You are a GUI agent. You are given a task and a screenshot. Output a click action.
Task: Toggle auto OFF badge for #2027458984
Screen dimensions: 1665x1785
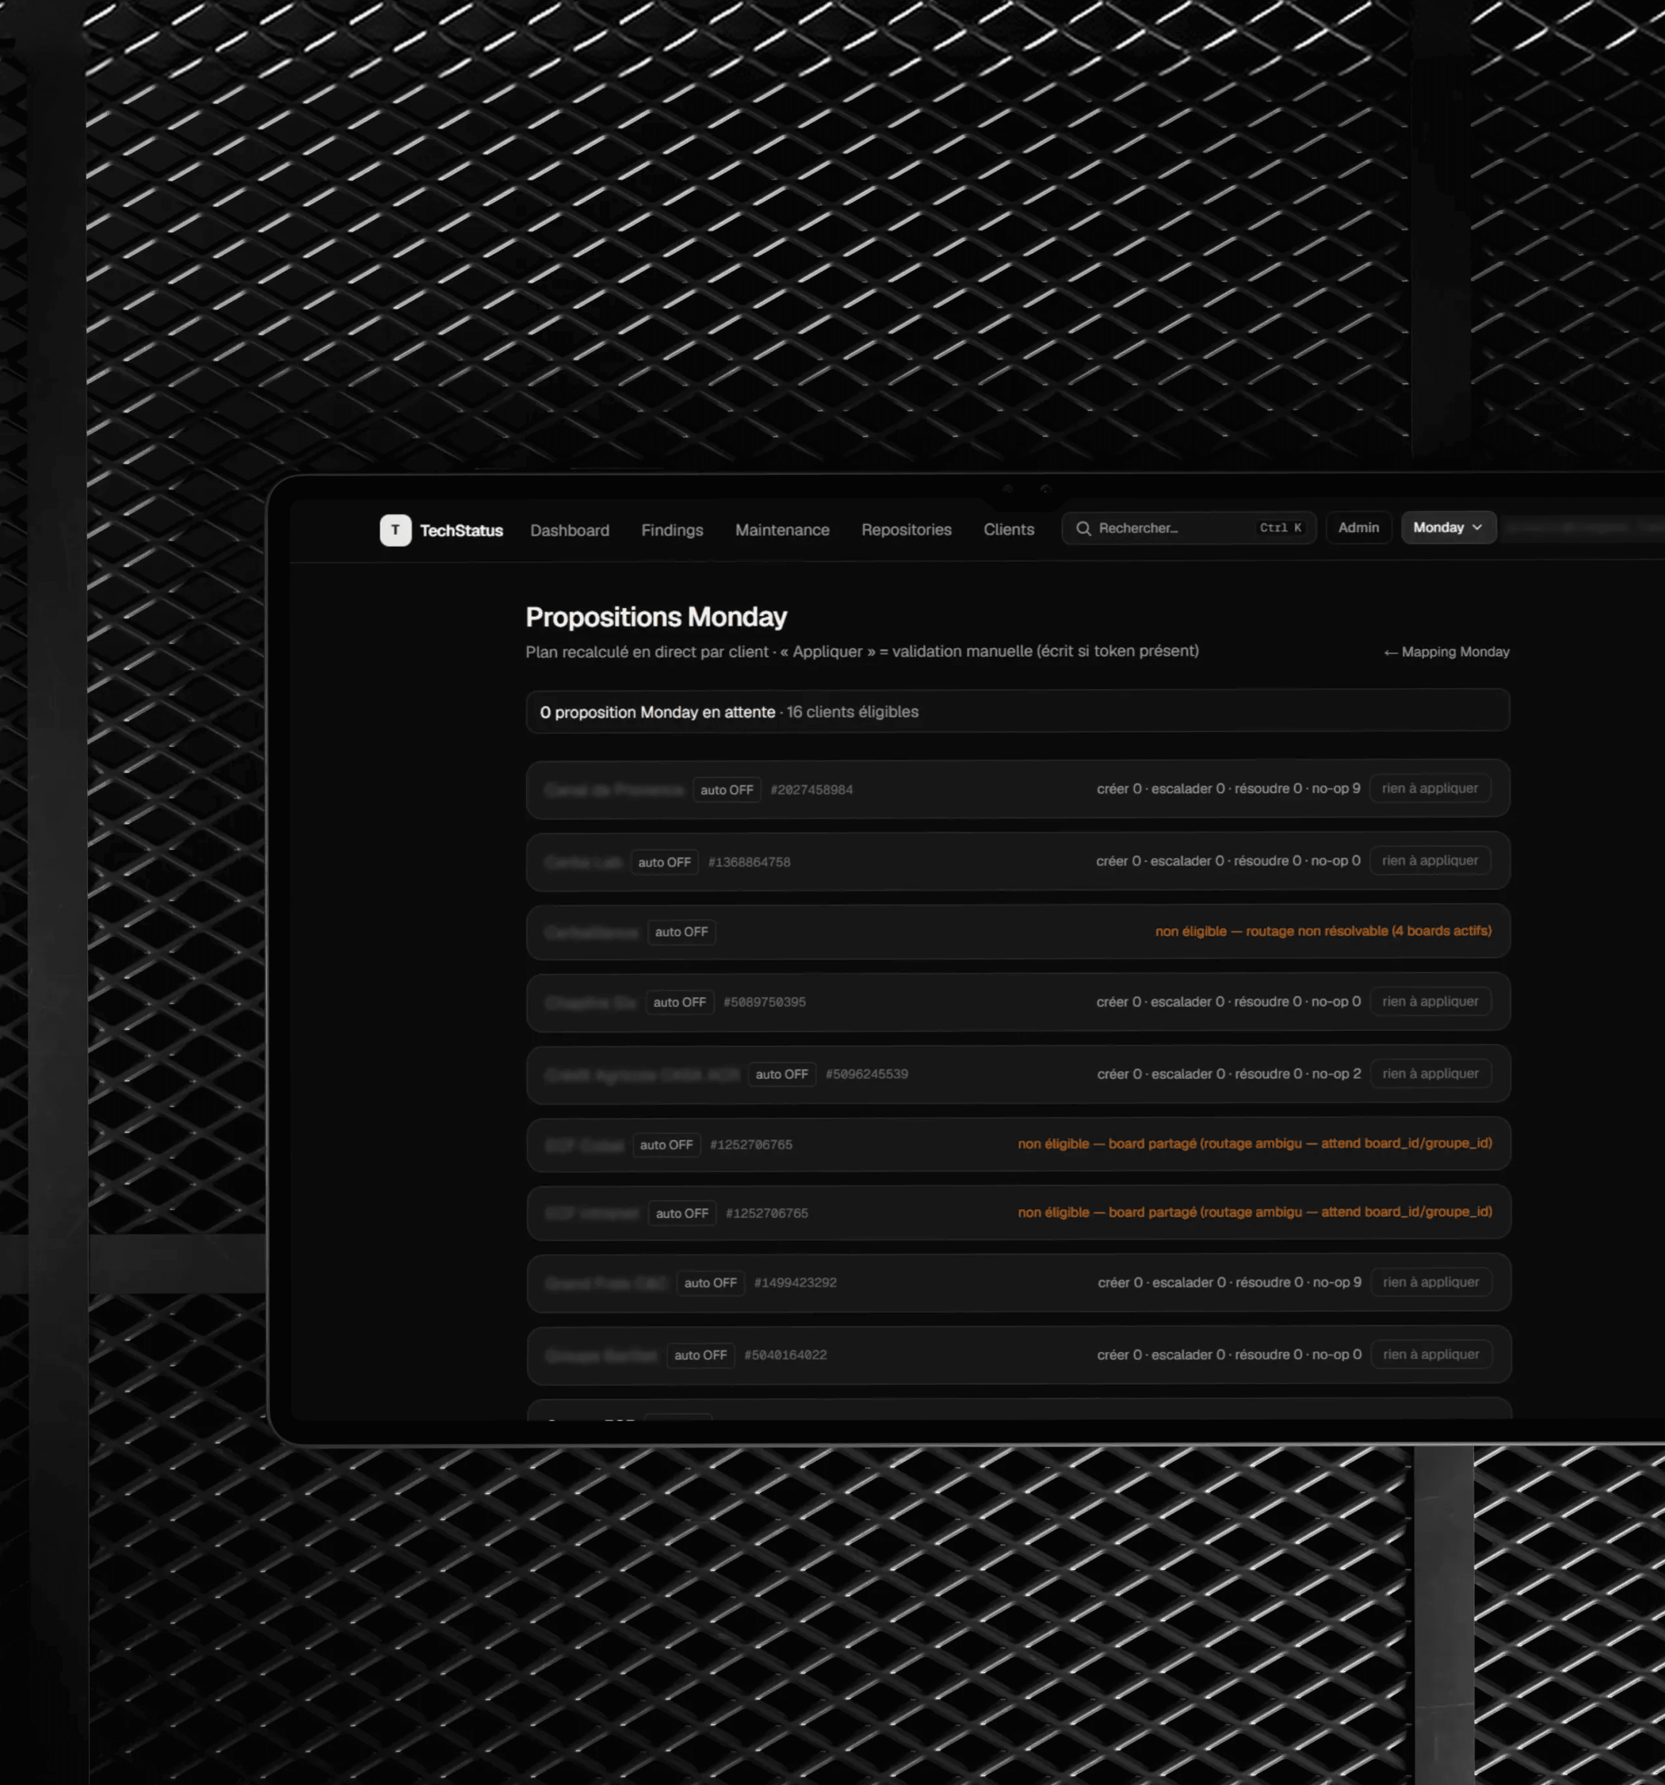(726, 789)
